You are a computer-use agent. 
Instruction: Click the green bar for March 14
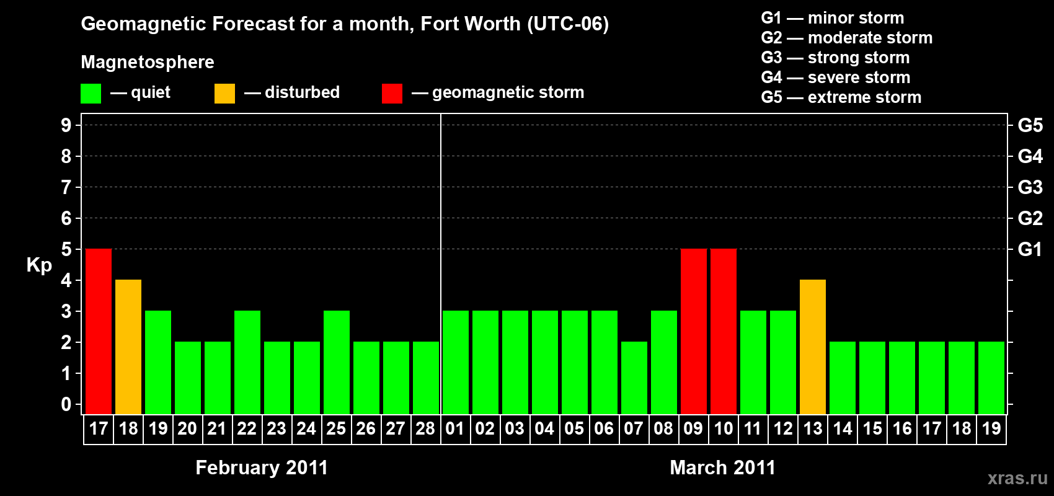[x=843, y=378]
